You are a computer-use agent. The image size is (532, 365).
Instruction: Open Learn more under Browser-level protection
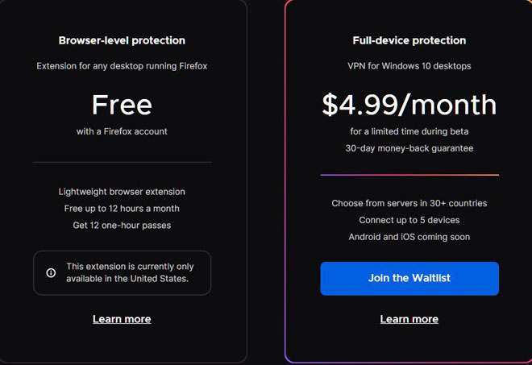click(122, 319)
